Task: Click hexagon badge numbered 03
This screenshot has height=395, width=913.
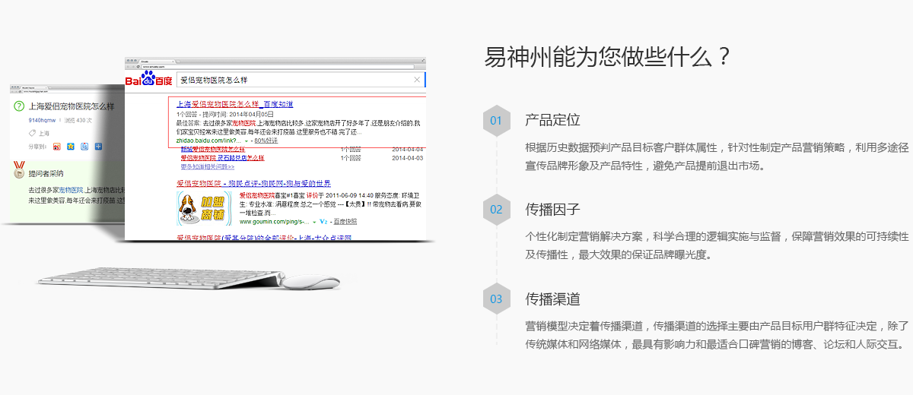Action: 496,299
